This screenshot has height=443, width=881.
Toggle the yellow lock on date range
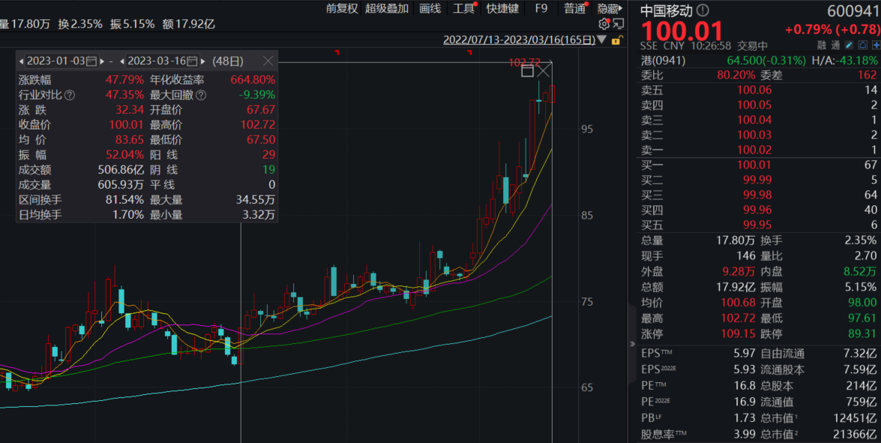[616, 40]
